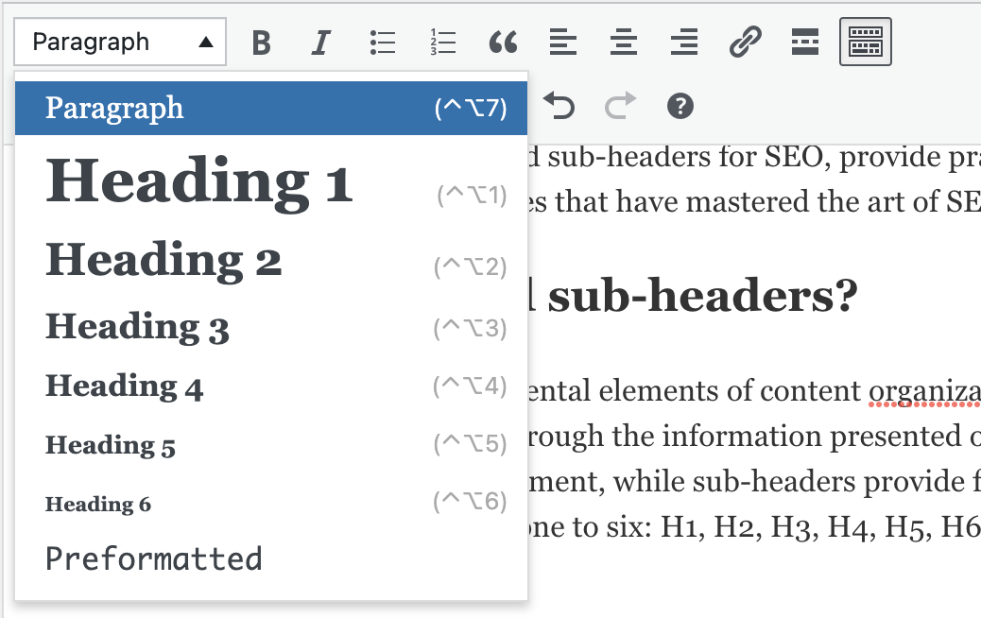The image size is (981, 618).
Task: Align text center
Action: pyautogui.click(x=624, y=43)
